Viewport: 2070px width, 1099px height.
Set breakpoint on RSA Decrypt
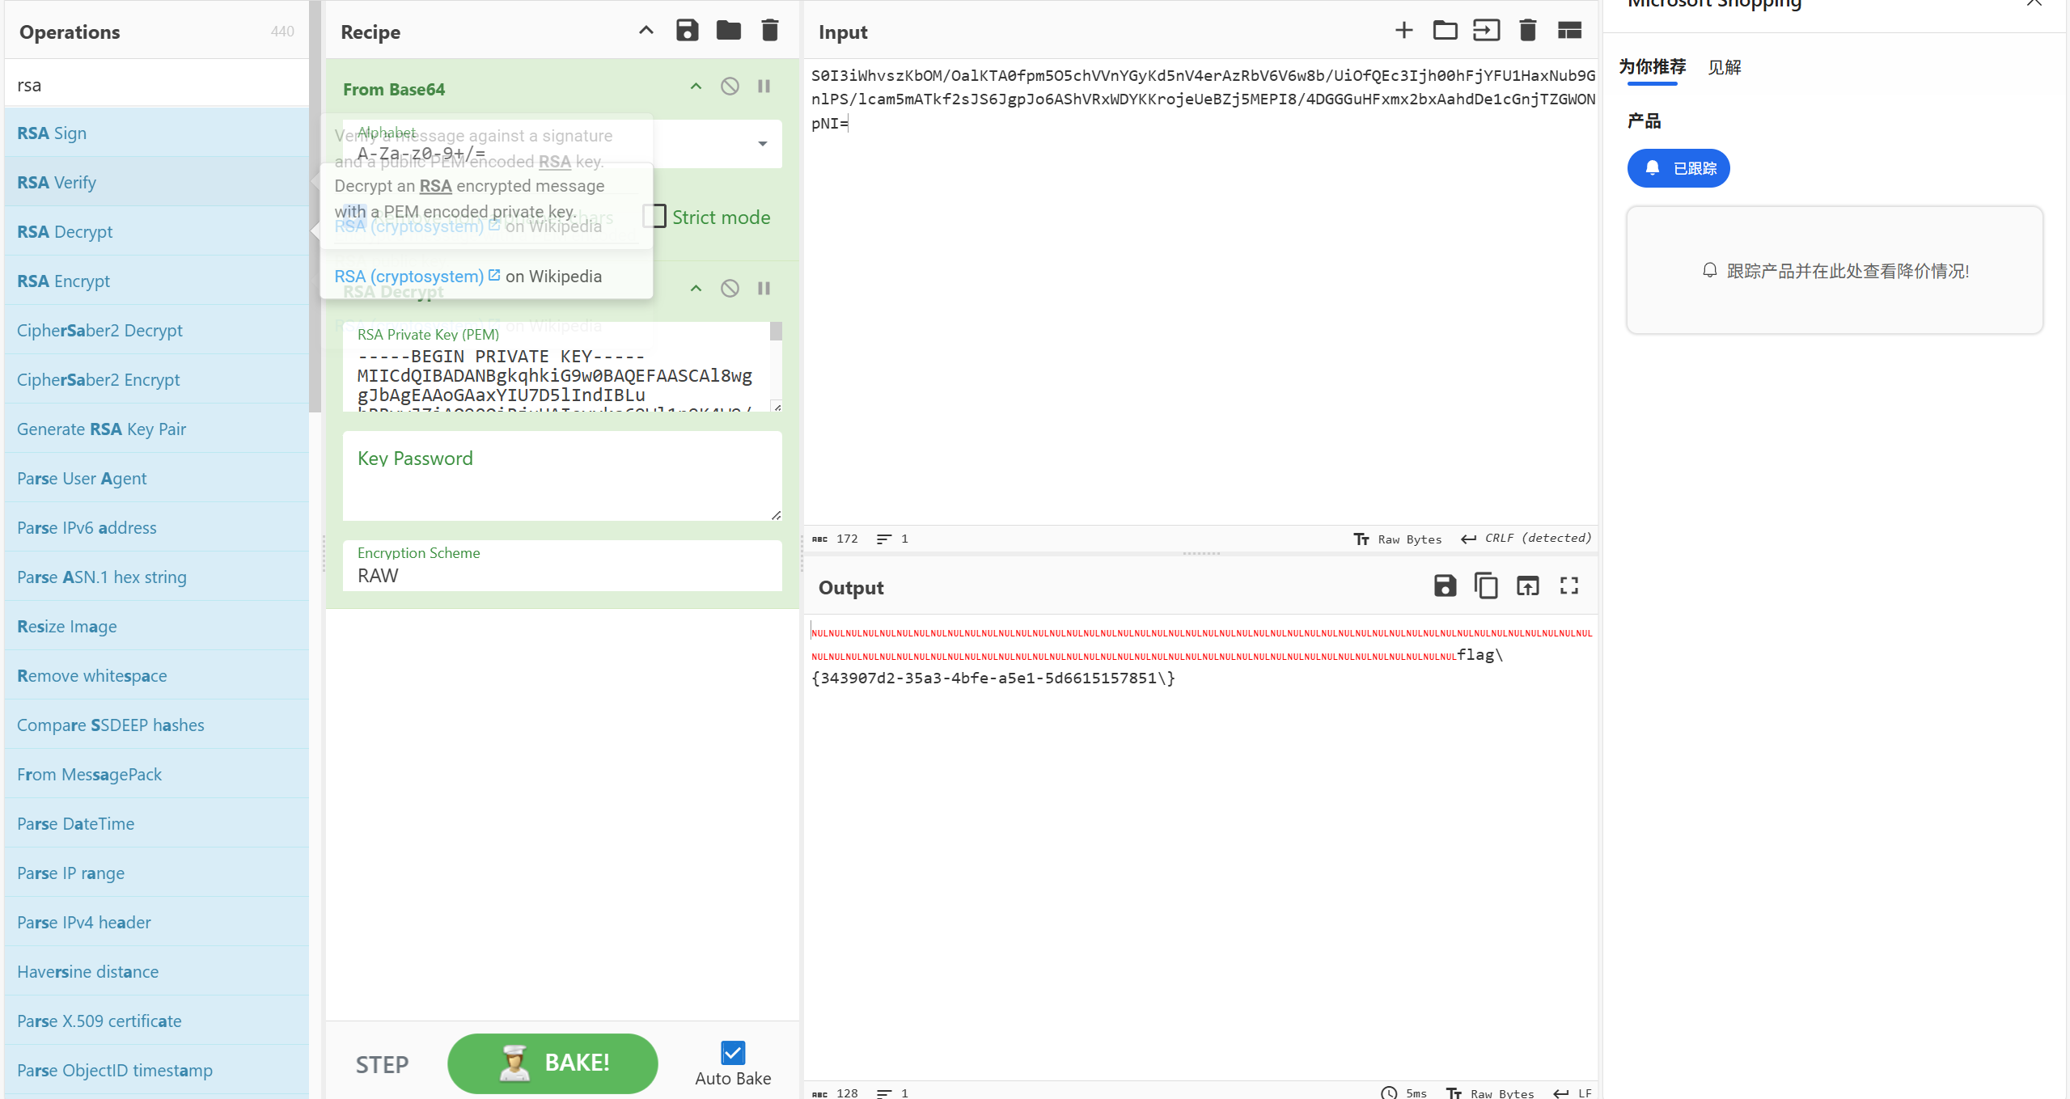[x=764, y=289]
